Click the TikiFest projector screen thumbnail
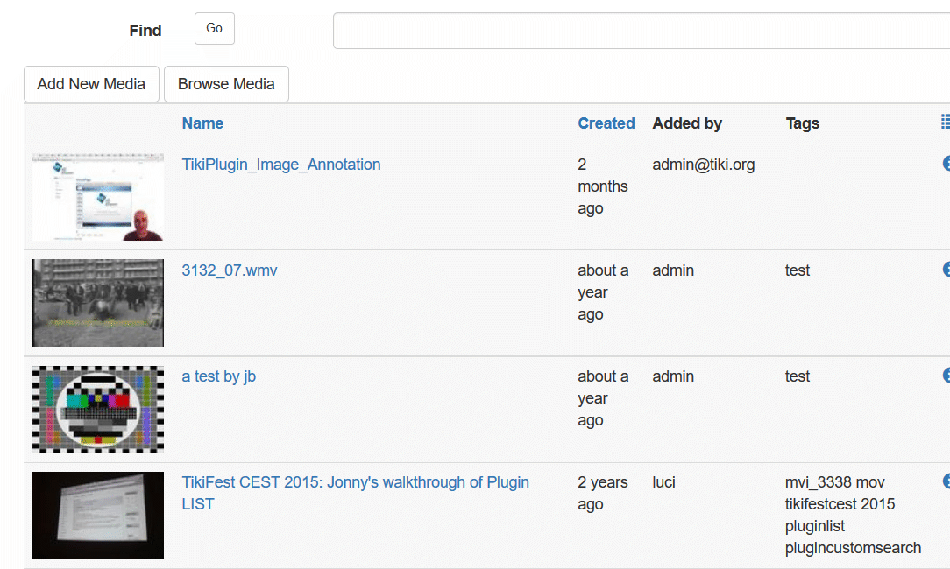Image resolution: width=950 pixels, height=569 pixels. tap(98, 515)
